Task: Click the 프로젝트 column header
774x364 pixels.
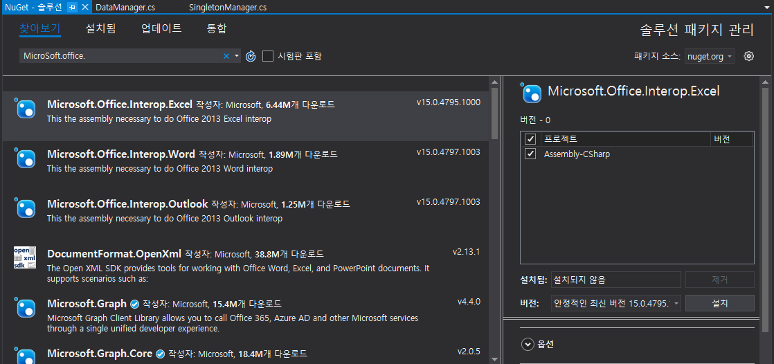Action: [625, 139]
